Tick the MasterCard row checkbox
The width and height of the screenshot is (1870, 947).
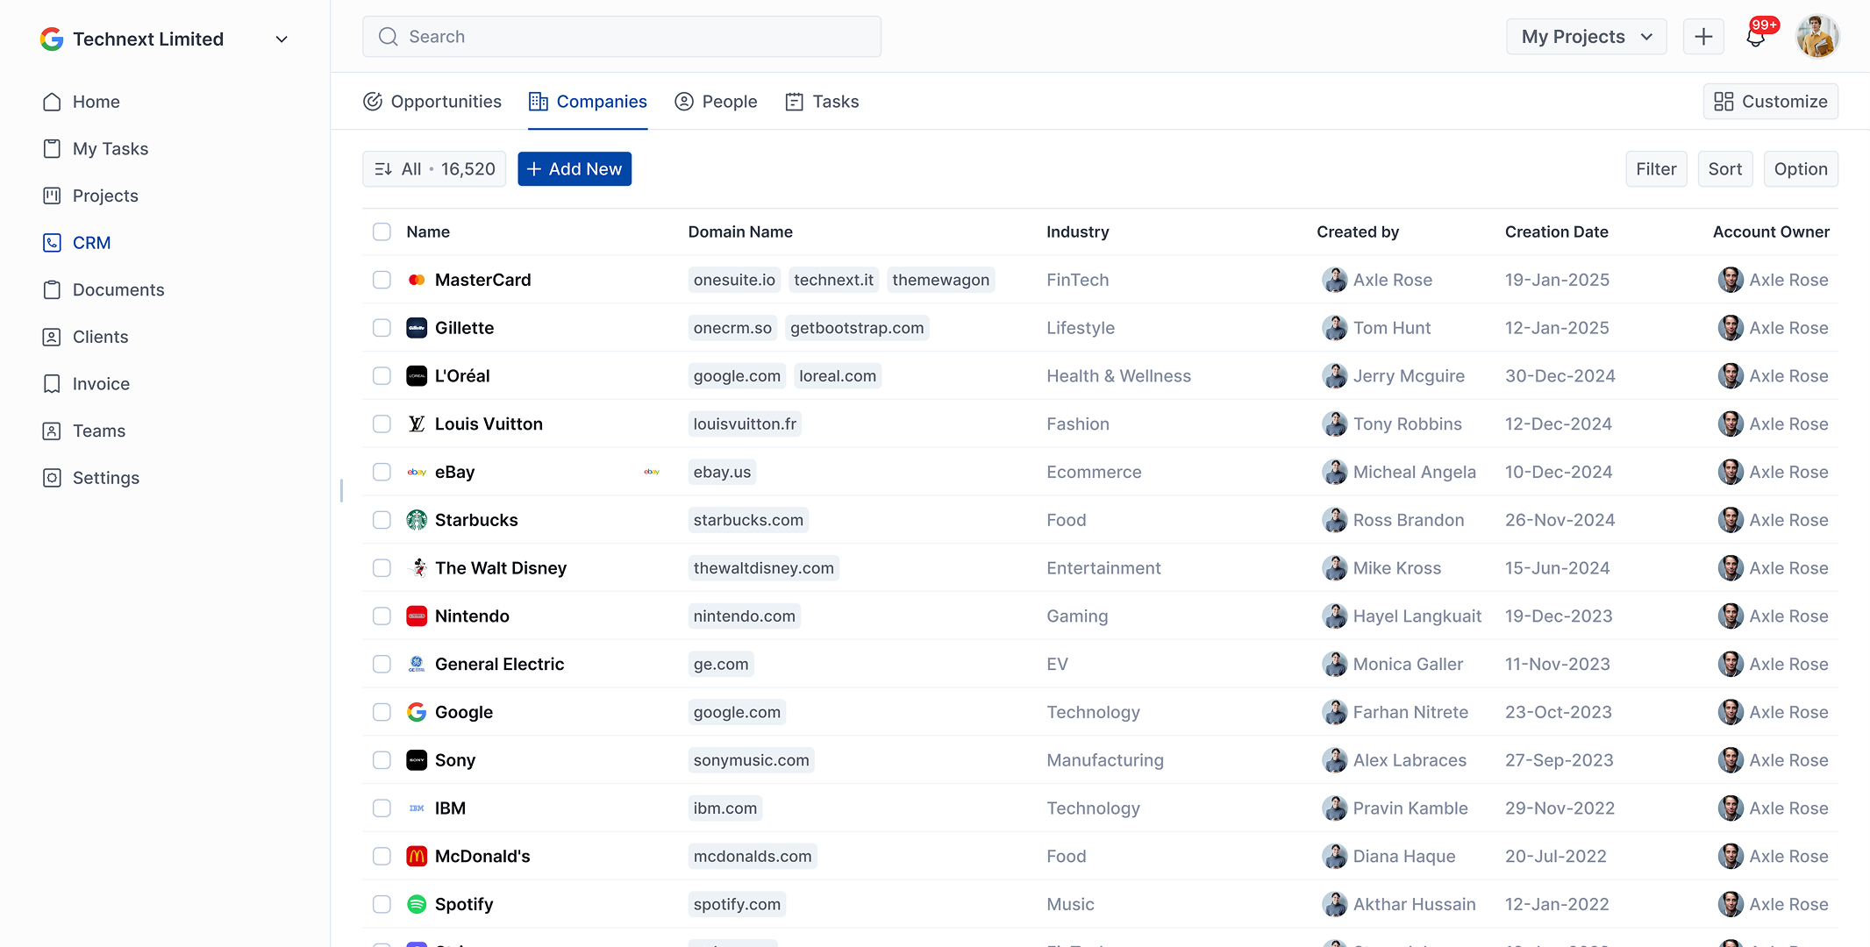382,280
